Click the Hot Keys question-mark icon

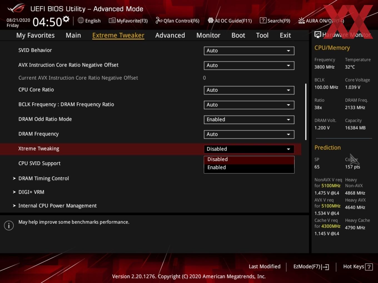click(369, 267)
